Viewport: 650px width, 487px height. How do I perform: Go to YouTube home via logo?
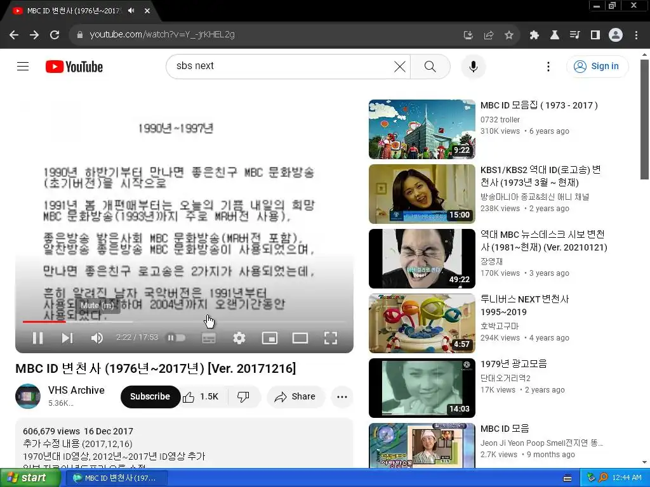pos(74,67)
